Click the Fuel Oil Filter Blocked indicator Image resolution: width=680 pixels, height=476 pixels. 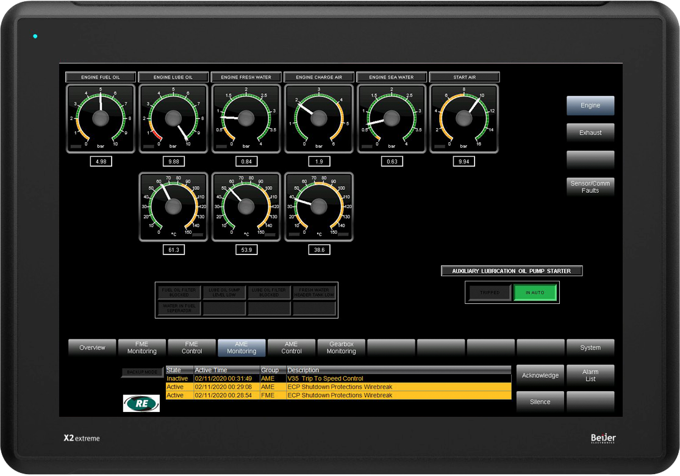coord(179,292)
